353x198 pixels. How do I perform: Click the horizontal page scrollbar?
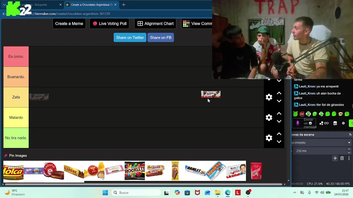(x=143, y=184)
